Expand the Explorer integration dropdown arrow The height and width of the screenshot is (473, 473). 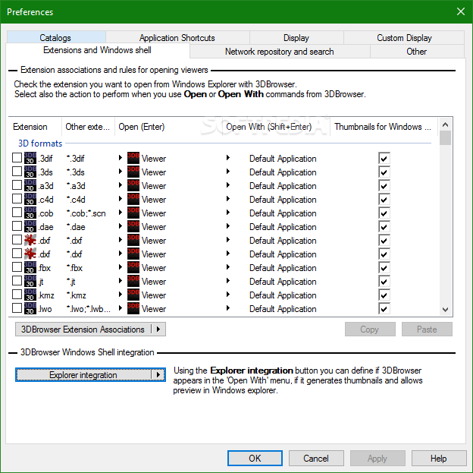[158, 375]
